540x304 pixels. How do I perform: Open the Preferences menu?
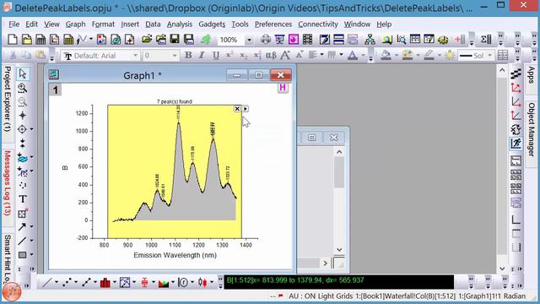click(273, 24)
